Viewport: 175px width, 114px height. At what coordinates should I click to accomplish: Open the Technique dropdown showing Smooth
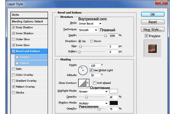click(88, 30)
